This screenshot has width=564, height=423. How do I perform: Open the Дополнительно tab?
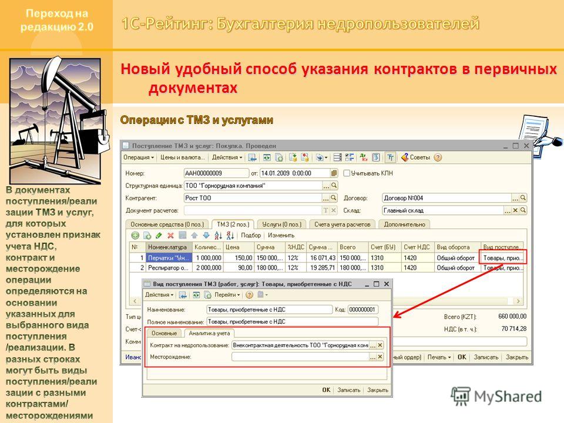click(405, 224)
